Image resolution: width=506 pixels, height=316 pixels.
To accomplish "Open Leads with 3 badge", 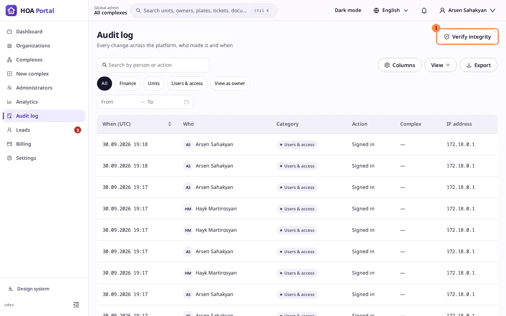I will pos(44,130).
